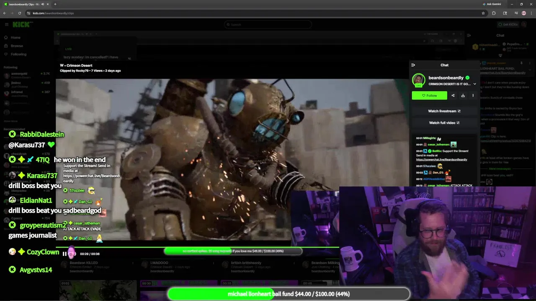
Task: Open the browser extensions puzzle icon
Action: [x=494, y=13]
